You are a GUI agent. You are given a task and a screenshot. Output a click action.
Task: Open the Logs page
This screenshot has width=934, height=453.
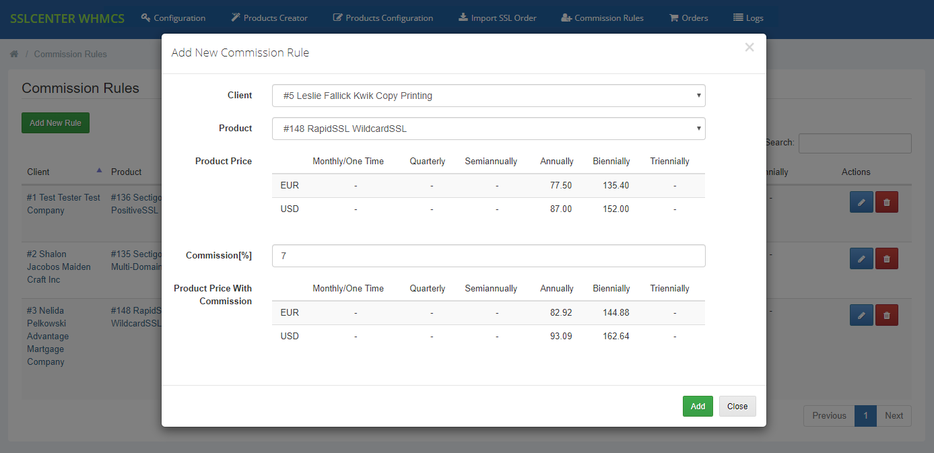pos(747,18)
